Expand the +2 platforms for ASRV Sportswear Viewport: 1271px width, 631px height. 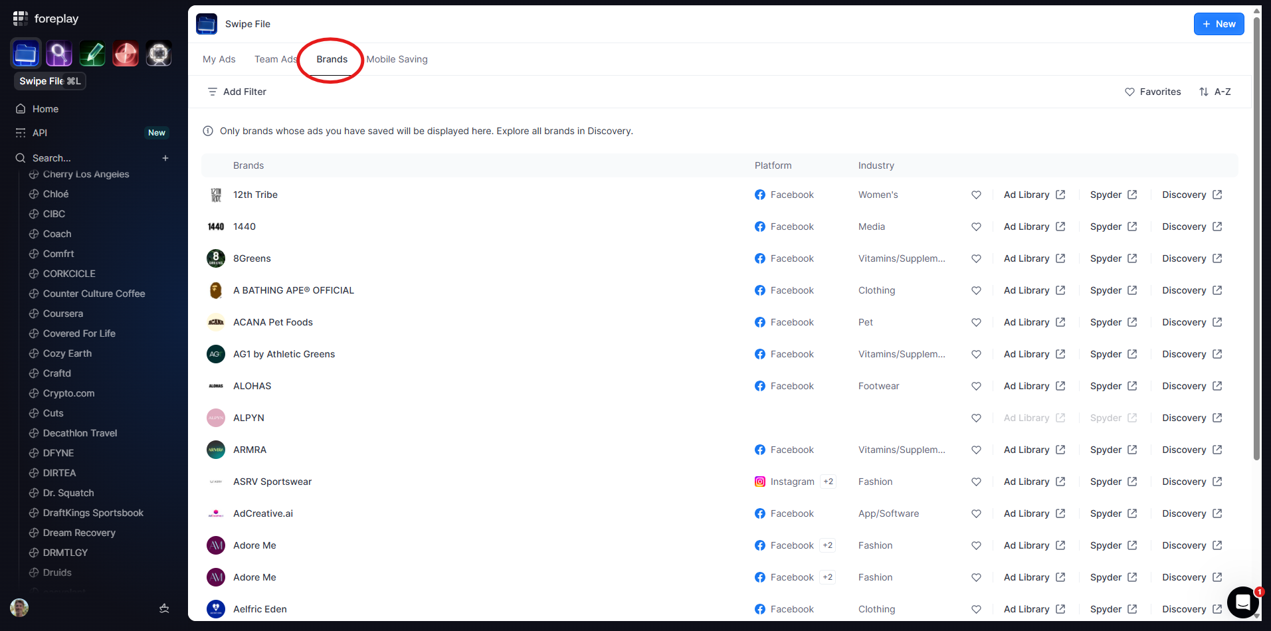click(x=828, y=482)
